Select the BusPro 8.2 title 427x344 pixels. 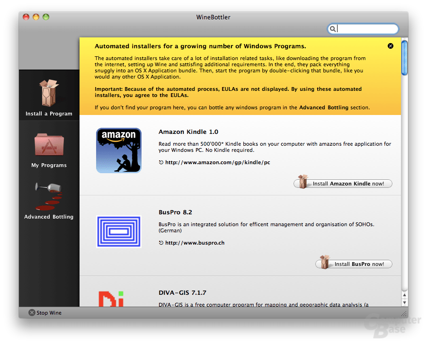pyautogui.click(x=175, y=212)
